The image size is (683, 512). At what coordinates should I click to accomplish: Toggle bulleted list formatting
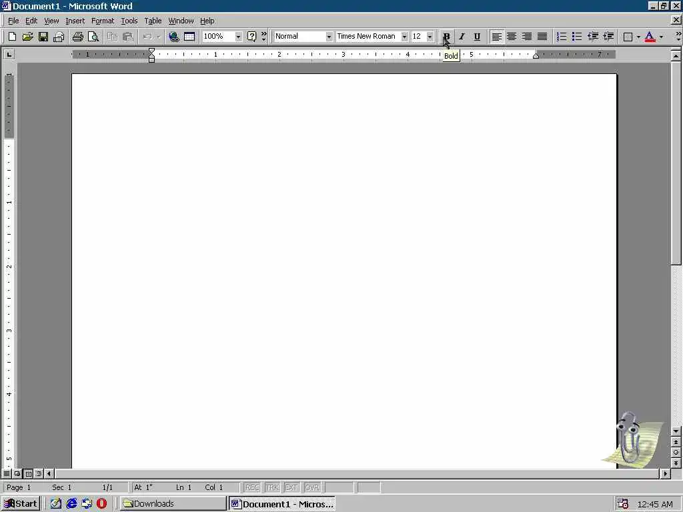pyautogui.click(x=577, y=37)
